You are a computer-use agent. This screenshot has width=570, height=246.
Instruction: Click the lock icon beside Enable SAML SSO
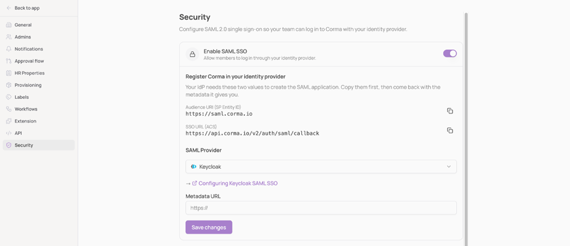click(x=192, y=54)
